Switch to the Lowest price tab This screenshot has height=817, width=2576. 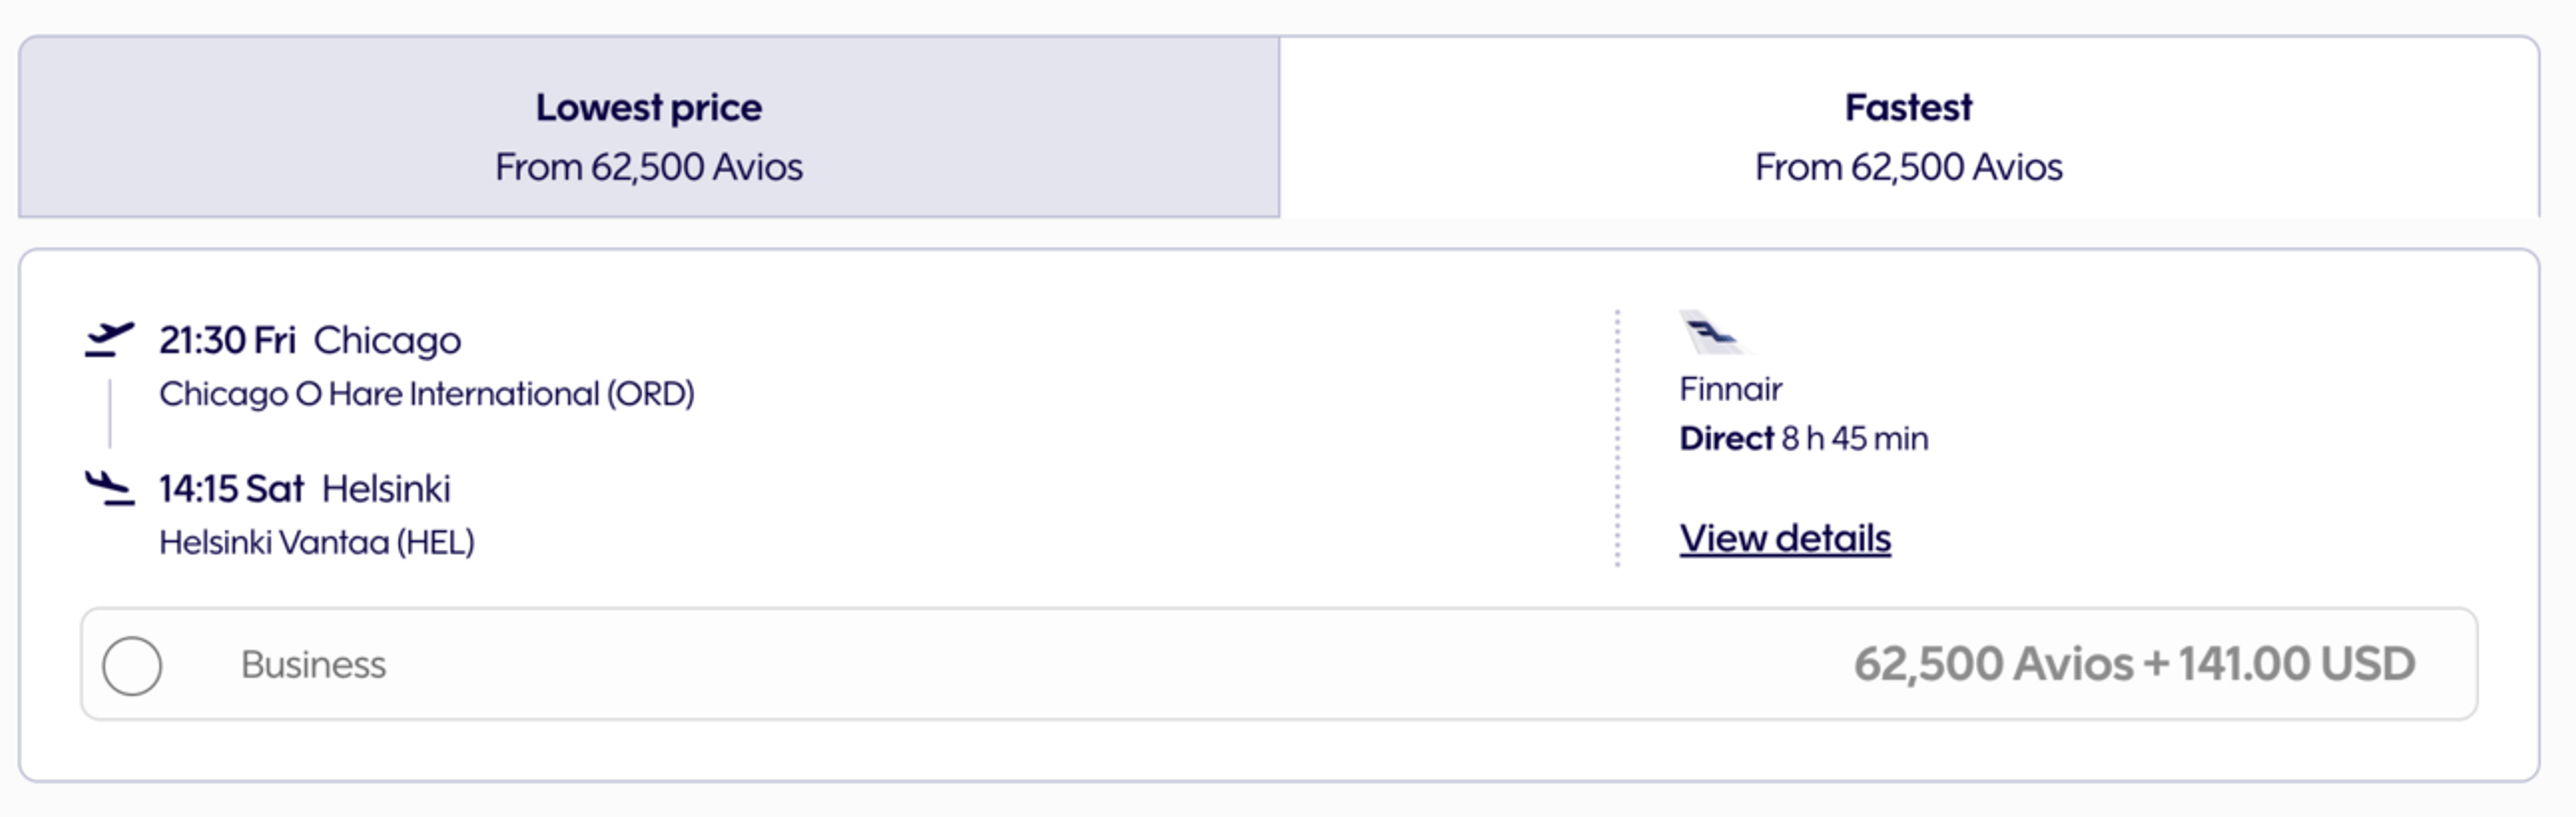(x=649, y=127)
